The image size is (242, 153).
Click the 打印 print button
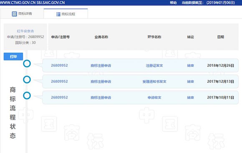[13, 57]
